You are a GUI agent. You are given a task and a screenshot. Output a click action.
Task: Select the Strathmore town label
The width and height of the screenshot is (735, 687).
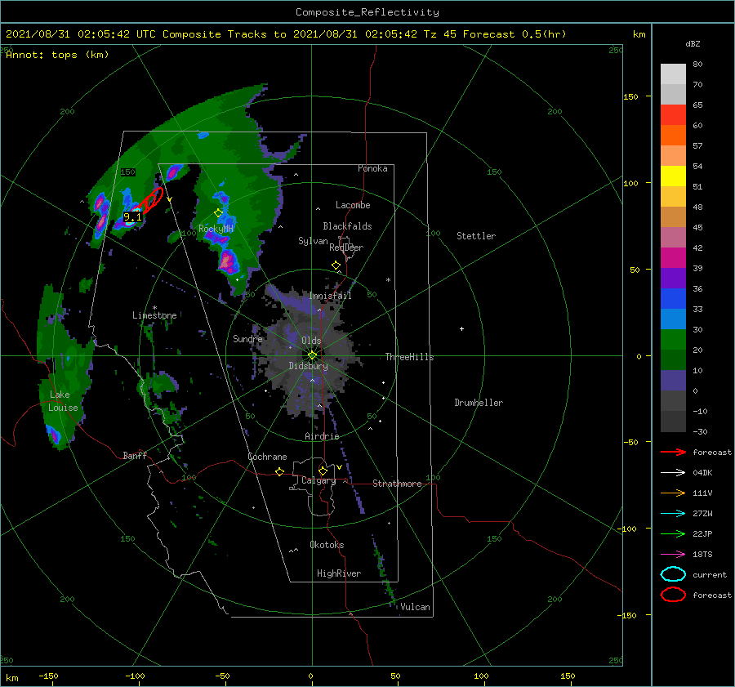coord(397,484)
